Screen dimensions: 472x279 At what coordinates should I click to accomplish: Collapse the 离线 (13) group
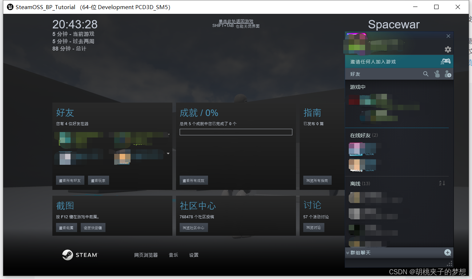tap(360, 184)
